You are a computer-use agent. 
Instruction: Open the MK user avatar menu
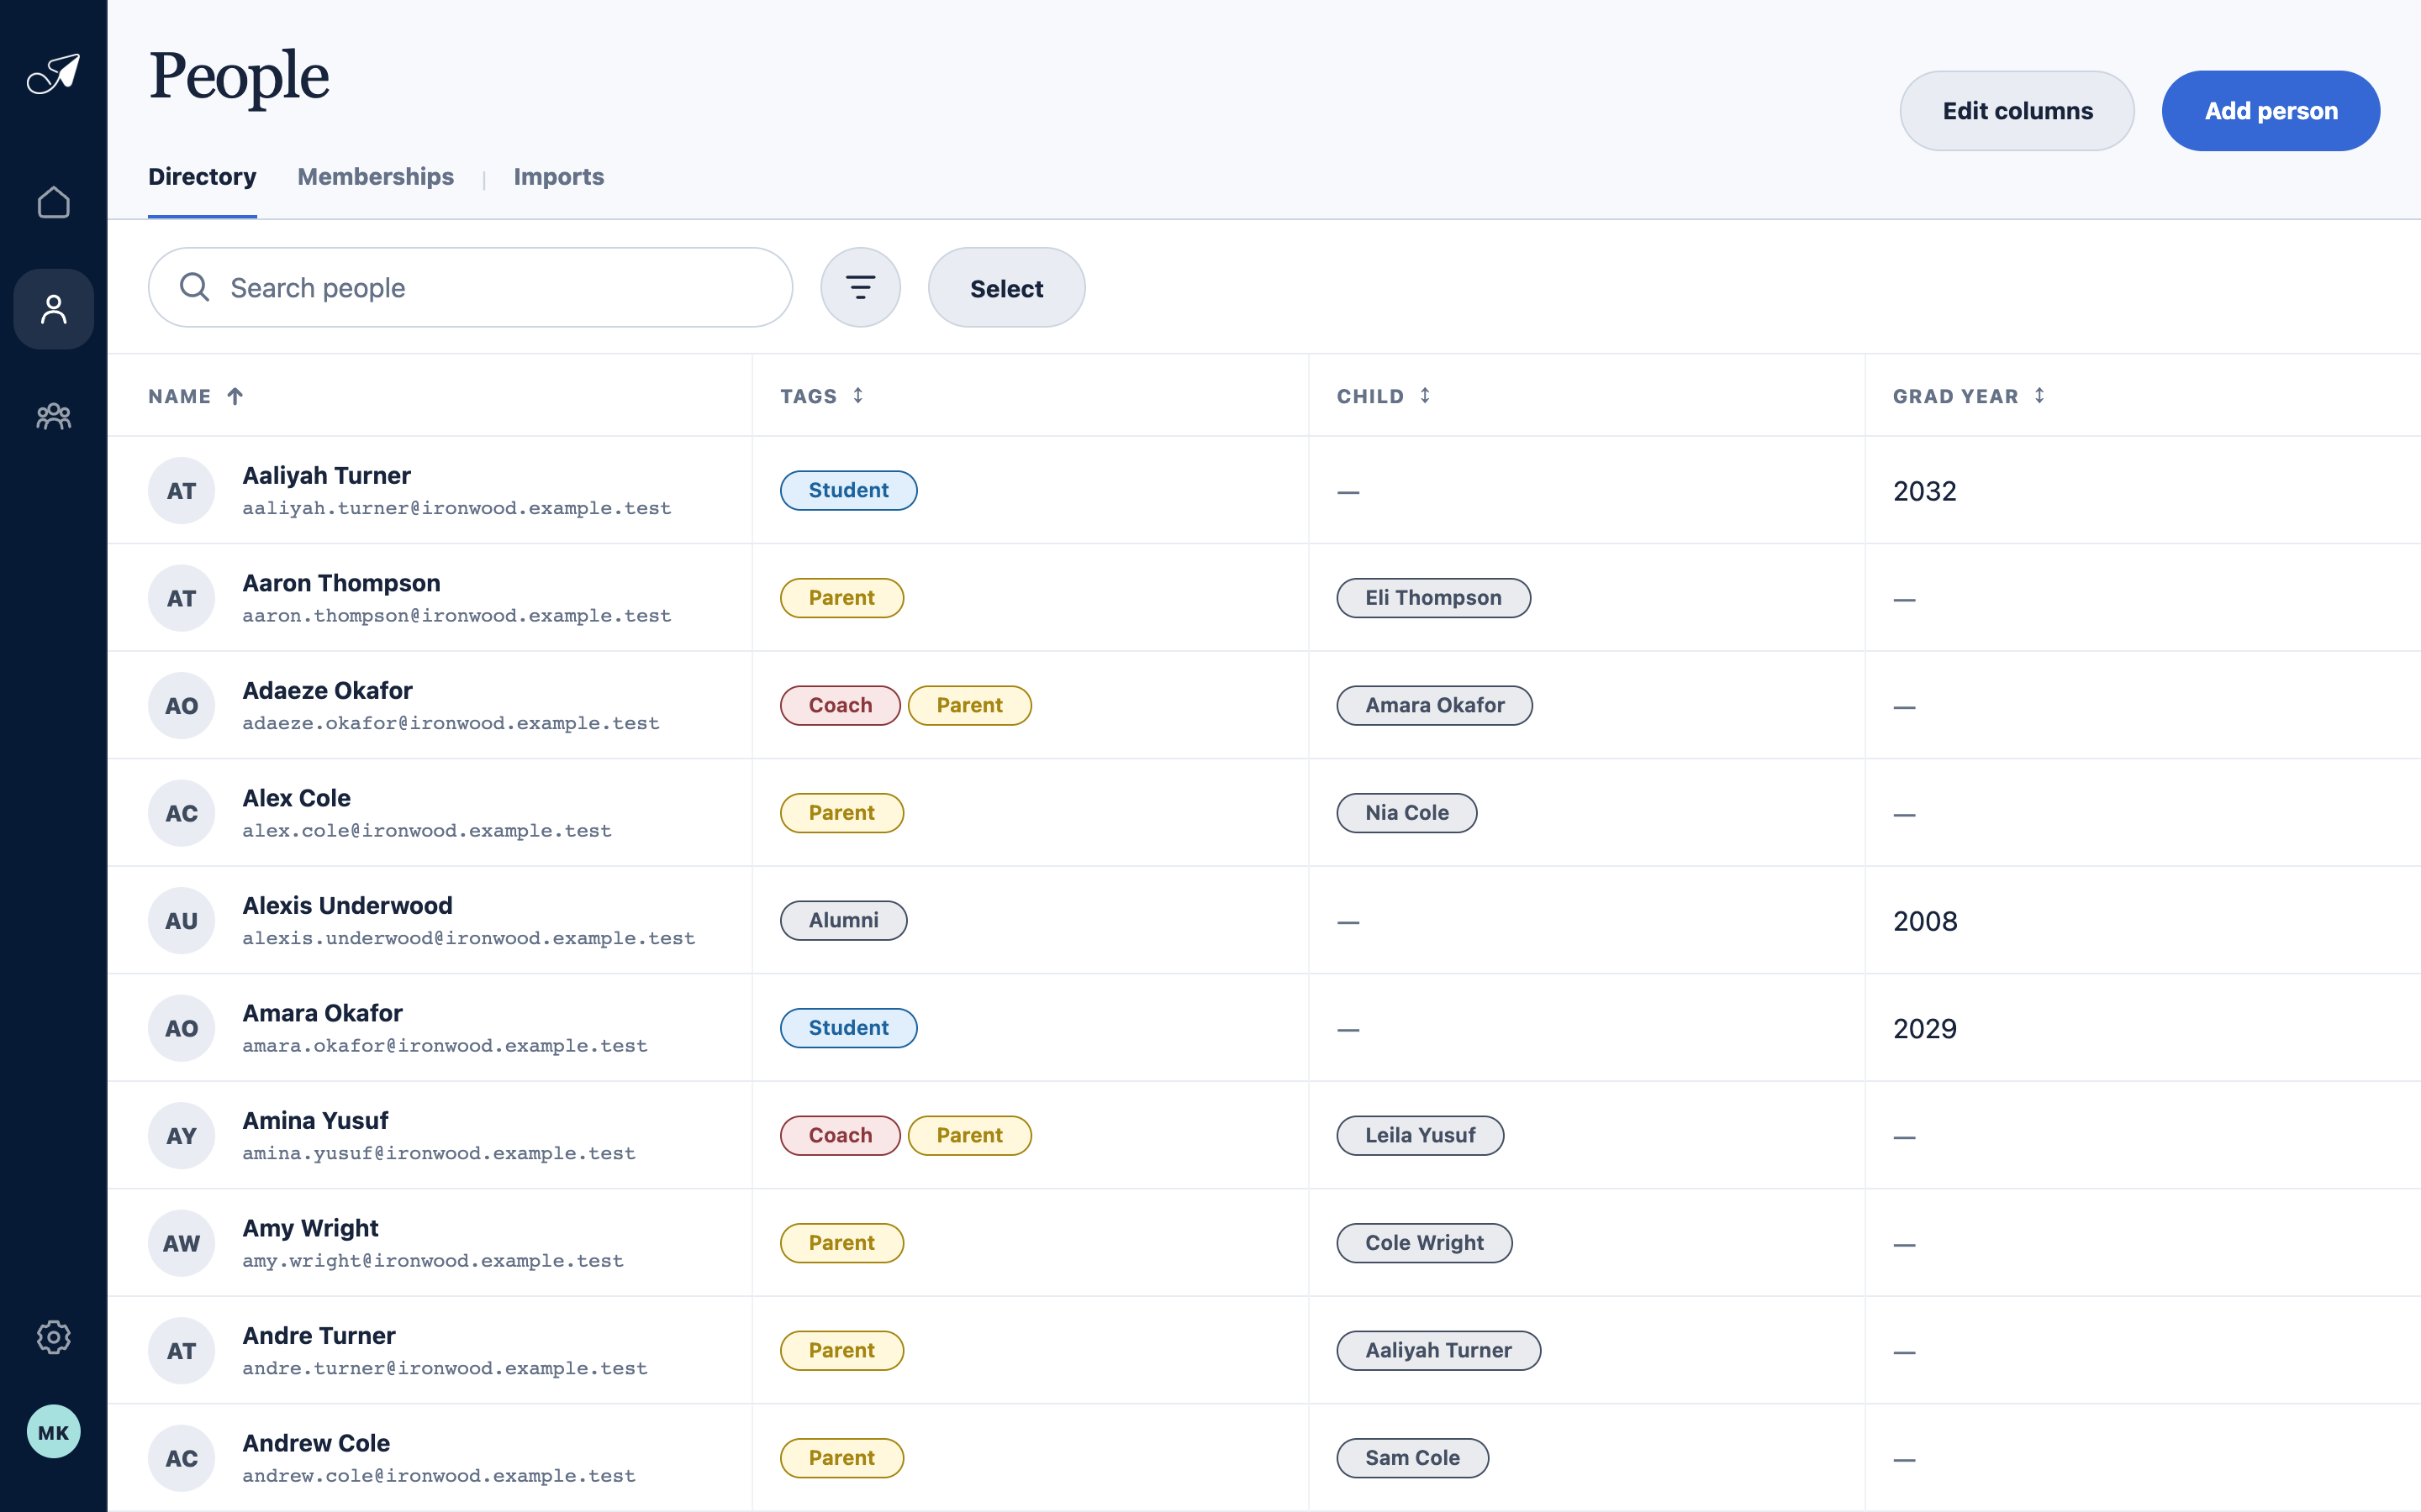(53, 1432)
